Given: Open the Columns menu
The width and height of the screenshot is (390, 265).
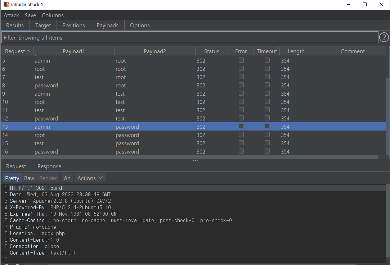Looking at the screenshot, I should 53,15.
